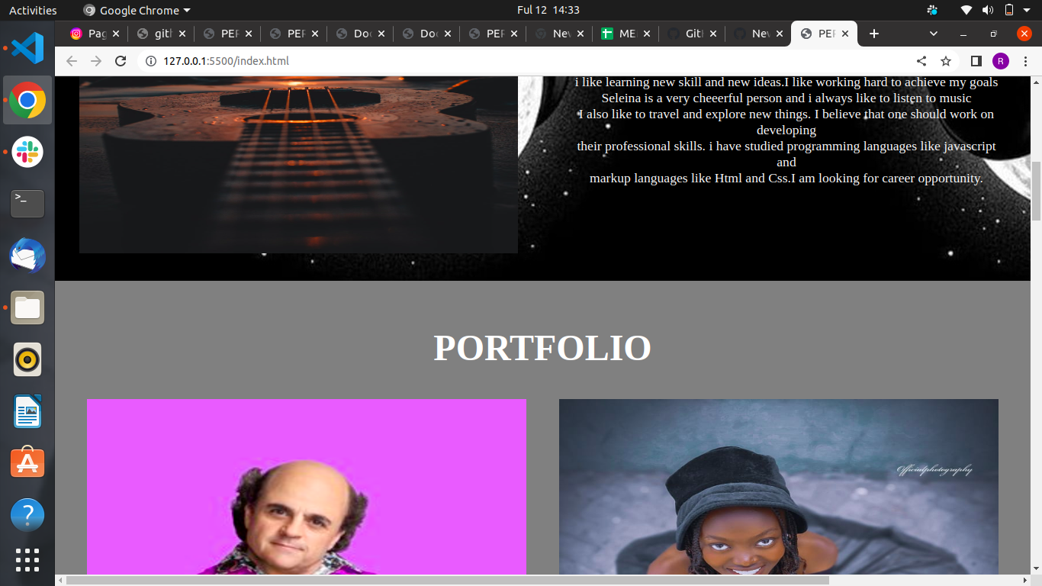The width and height of the screenshot is (1042, 586).
Task: Open Thunderbird mail from the dock
Action: 27,256
